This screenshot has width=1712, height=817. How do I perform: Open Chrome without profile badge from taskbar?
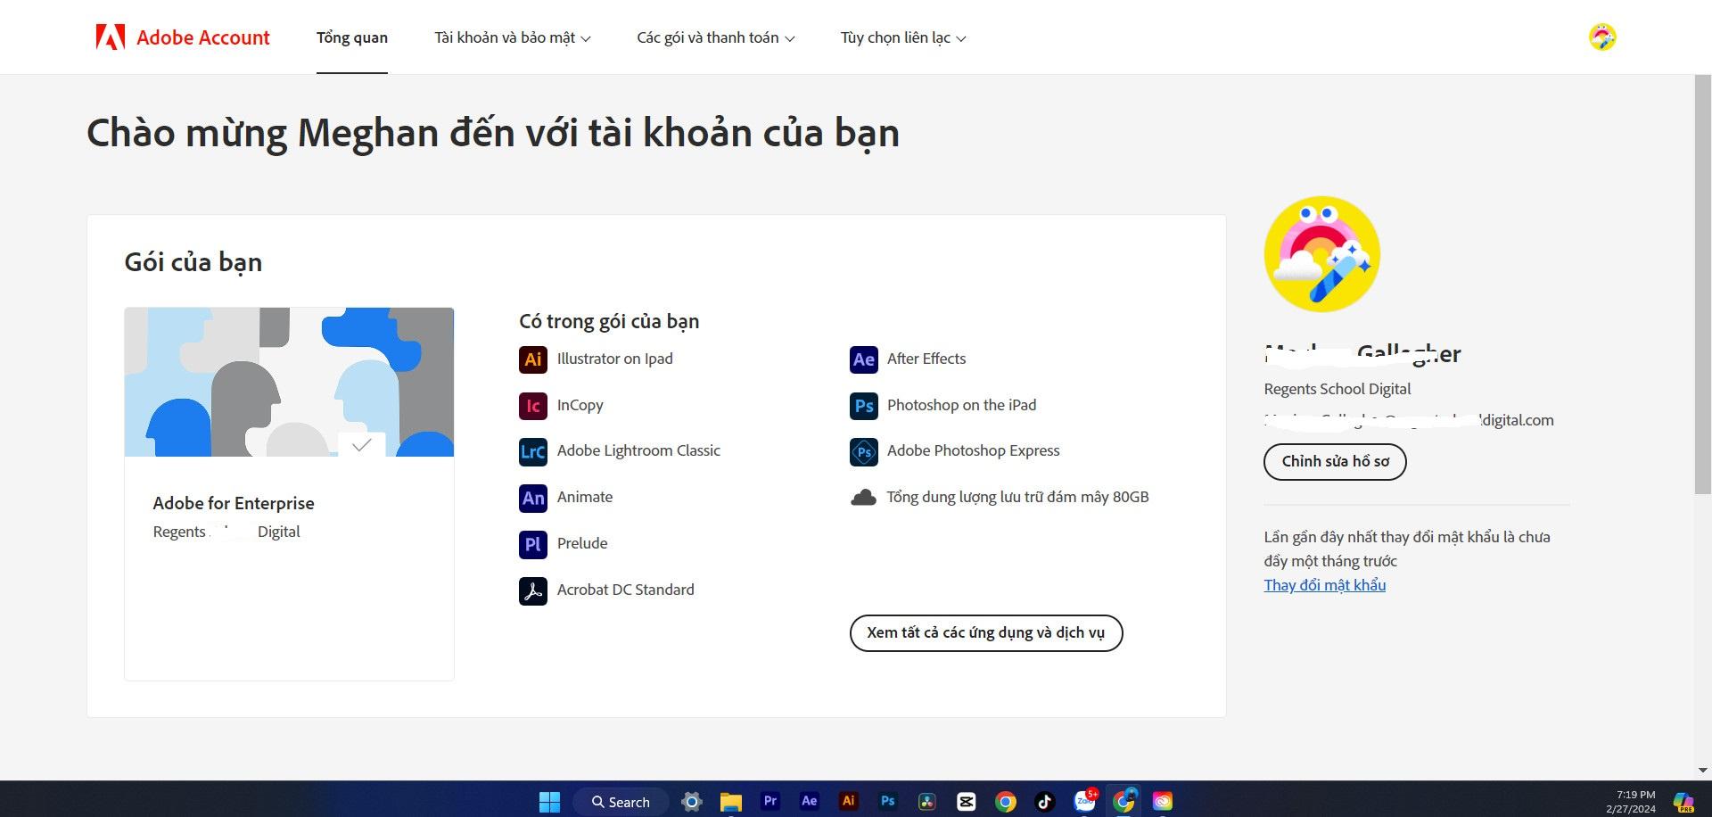tap(1006, 802)
